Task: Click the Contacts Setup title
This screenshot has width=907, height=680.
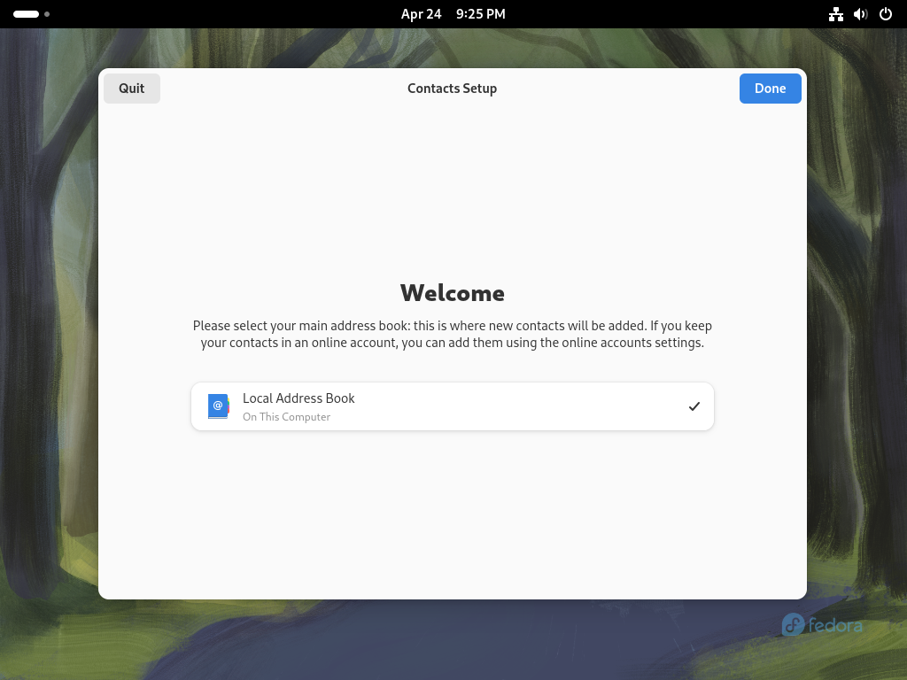Action: pos(453,89)
